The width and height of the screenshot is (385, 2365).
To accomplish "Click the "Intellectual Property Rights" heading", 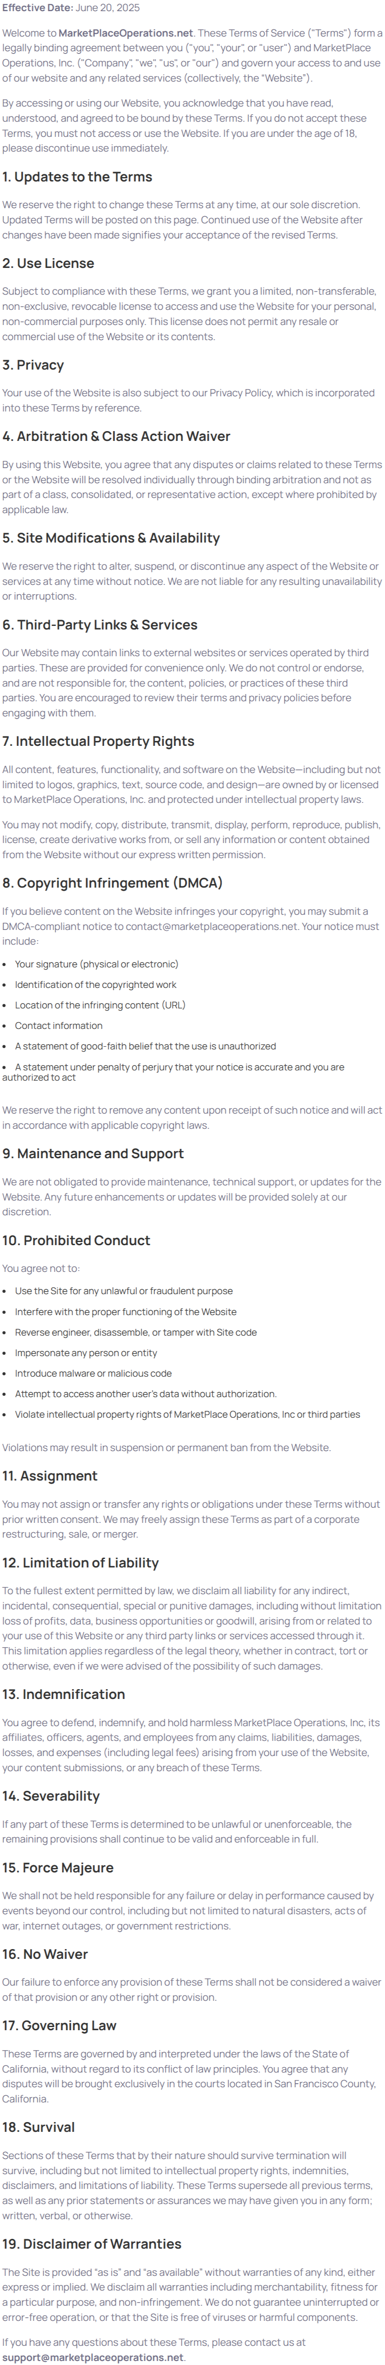I will pyautogui.click(x=98, y=741).
